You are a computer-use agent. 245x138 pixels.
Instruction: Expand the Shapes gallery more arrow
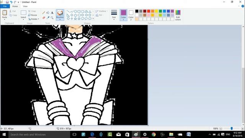pyautogui.click(x=93, y=18)
